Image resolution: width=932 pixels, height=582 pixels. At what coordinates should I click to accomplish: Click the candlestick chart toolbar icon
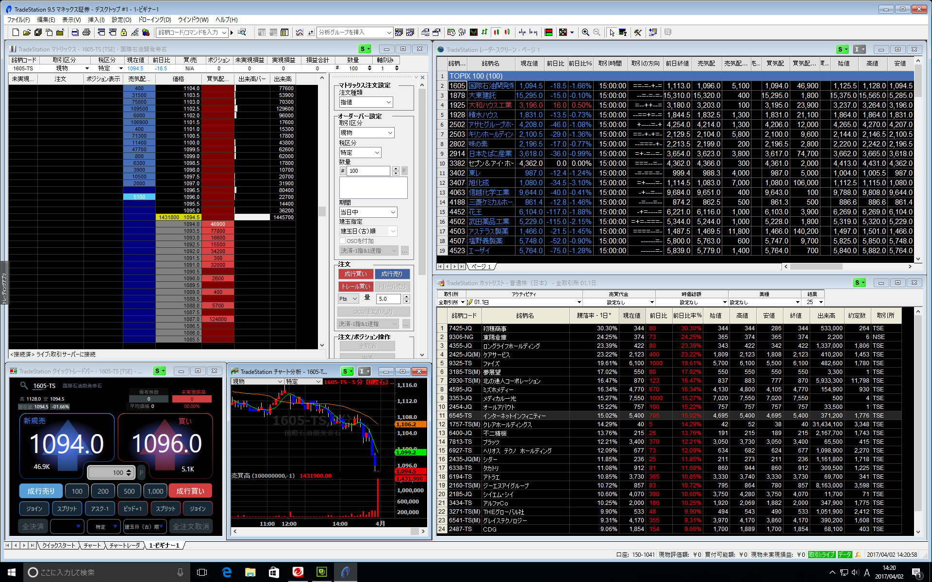496,32
